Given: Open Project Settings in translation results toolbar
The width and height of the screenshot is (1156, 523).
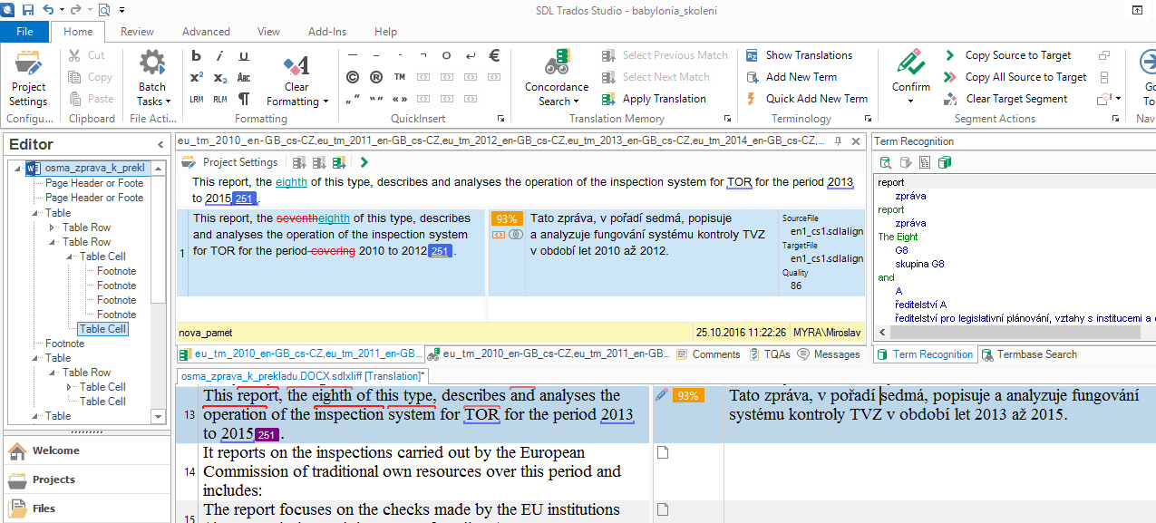Looking at the screenshot, I should click(229, 162).
